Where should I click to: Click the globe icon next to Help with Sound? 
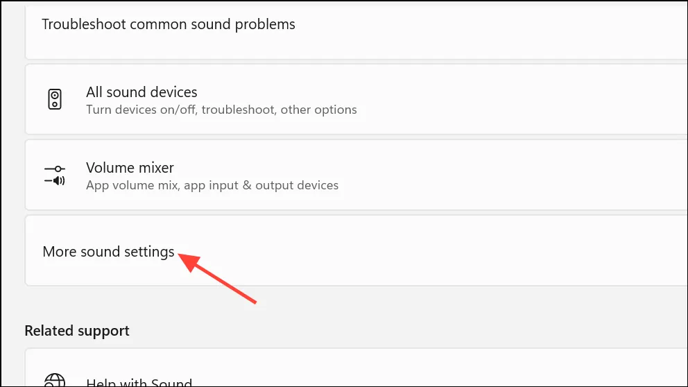click(x=55, y=380)
